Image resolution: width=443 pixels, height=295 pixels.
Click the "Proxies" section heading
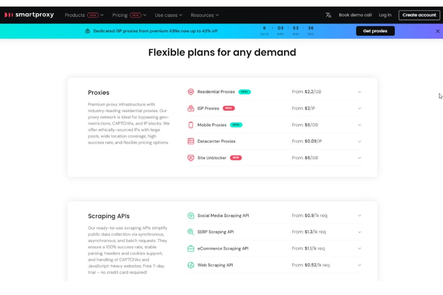click(x=98, y=92)
